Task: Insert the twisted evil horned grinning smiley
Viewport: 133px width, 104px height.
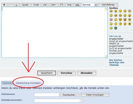Action: coord(125,20)
